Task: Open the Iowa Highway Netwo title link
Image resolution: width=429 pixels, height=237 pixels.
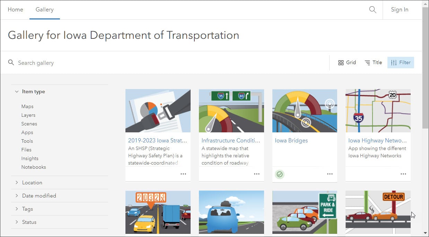Action: 377,140
